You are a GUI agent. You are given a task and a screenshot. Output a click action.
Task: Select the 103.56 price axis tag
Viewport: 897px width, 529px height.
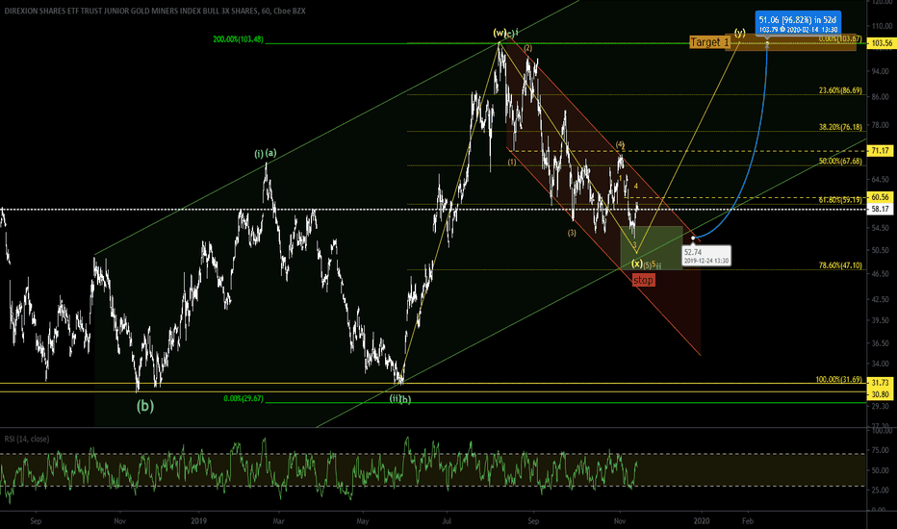coord(881,43)
